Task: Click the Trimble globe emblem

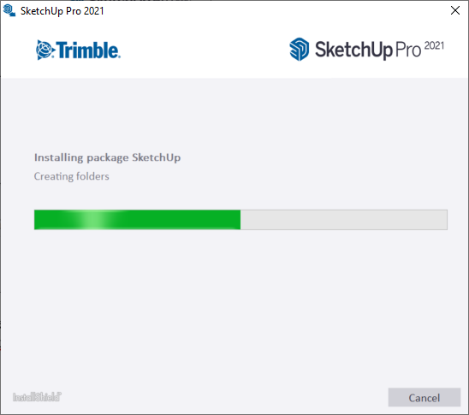Action: coord(45,50)
